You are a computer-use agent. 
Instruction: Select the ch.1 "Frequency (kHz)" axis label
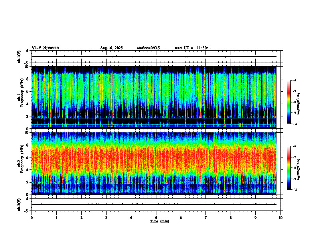pos(22,92)
